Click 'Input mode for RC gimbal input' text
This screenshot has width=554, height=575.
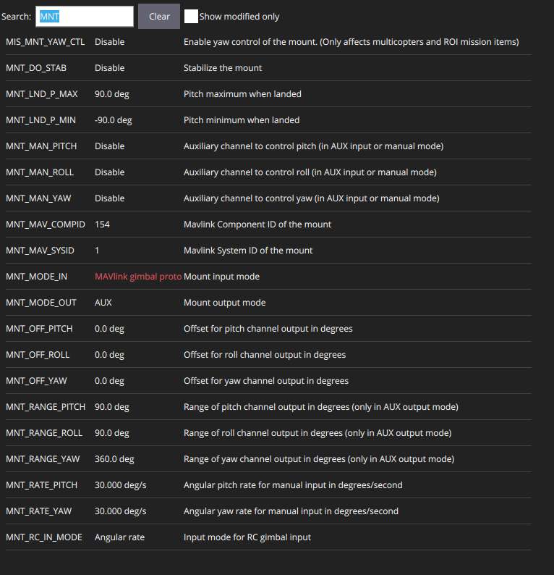point(247,537)
